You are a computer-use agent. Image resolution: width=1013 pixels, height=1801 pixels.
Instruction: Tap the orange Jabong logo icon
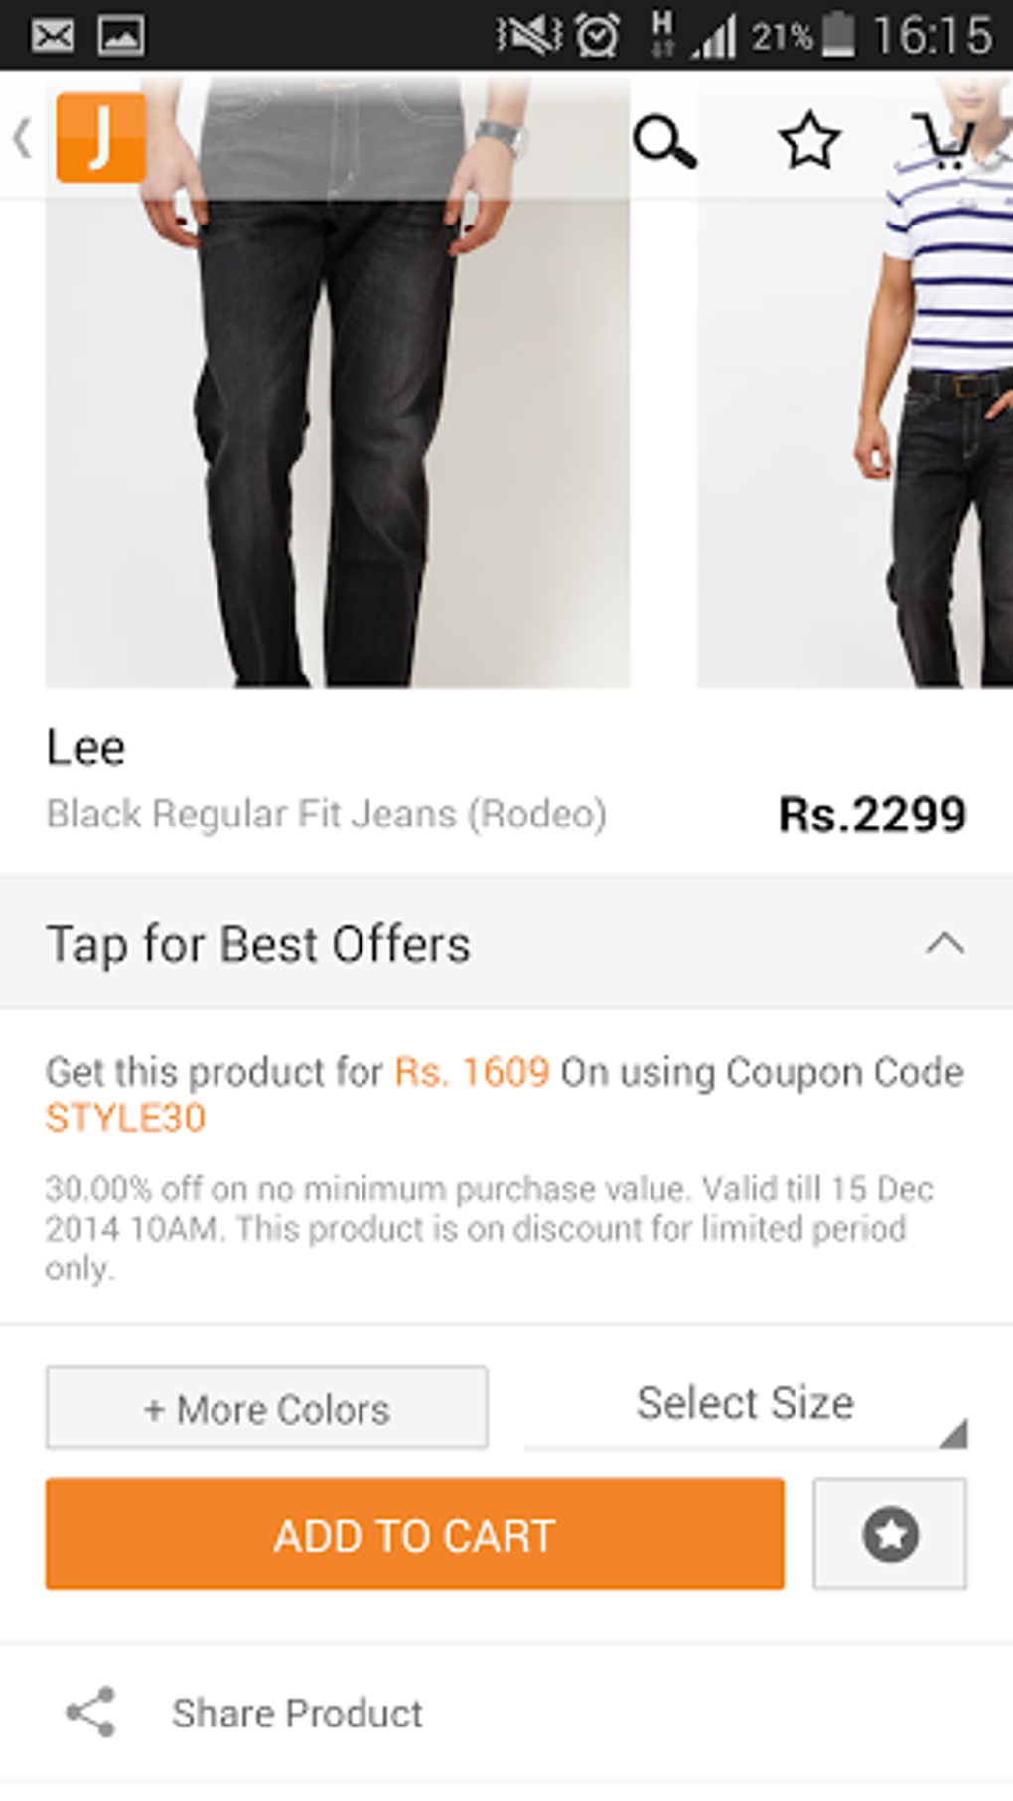100,138
